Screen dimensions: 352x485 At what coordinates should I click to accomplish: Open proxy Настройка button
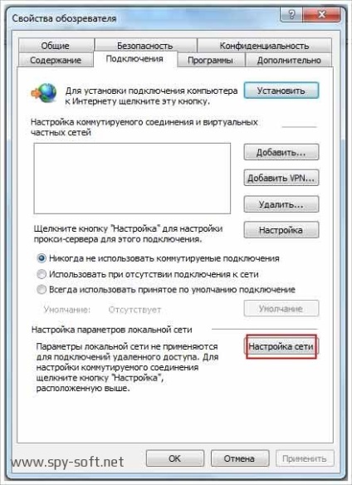pyautogui.click(x=281, y=230)
